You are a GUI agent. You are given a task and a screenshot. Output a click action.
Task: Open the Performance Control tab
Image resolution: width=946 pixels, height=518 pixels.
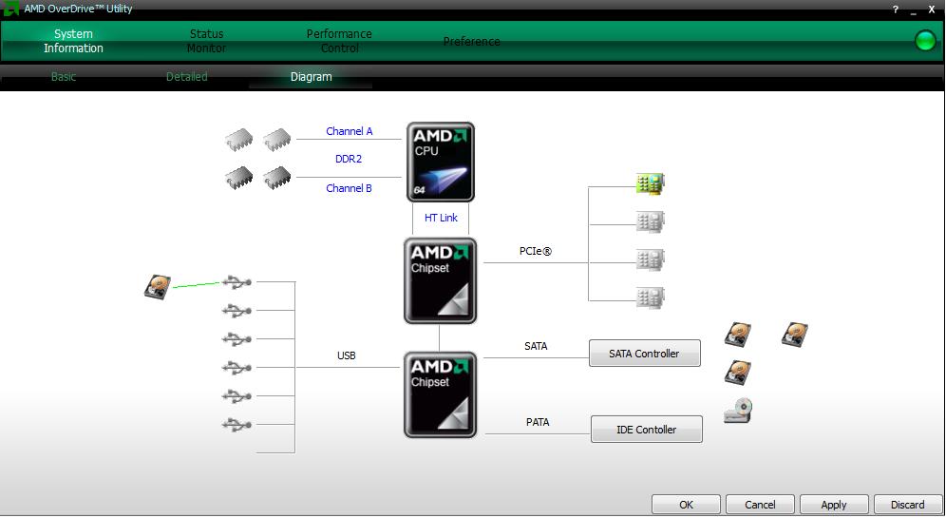click(x=339, y=41)
